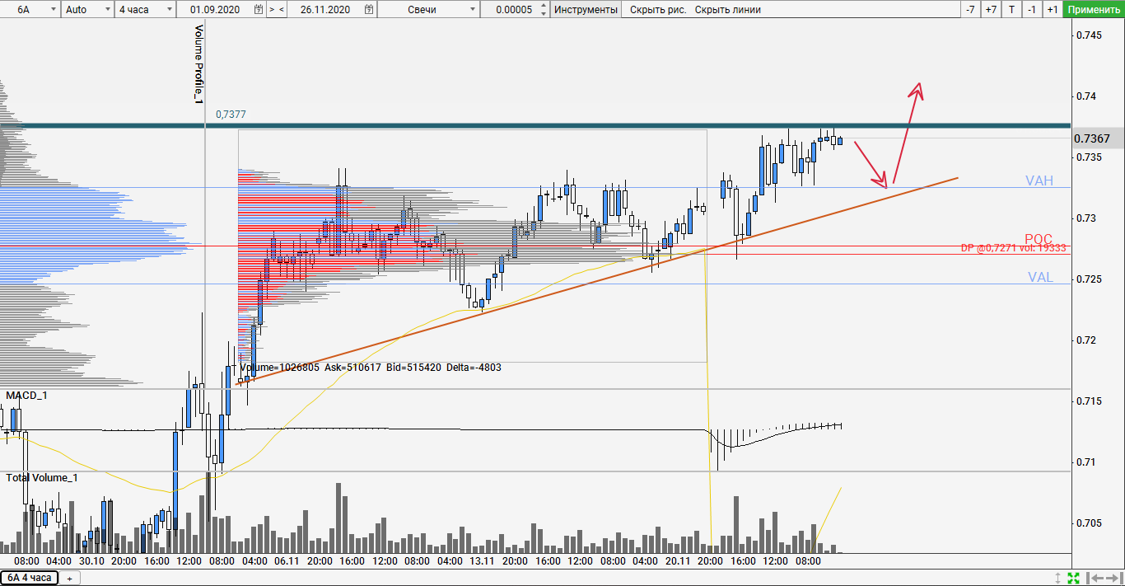Click the vertical auto-scale arrow icon
Image resolution: width=1125 pixels, height=586 pixels.
pos(1058,578)
